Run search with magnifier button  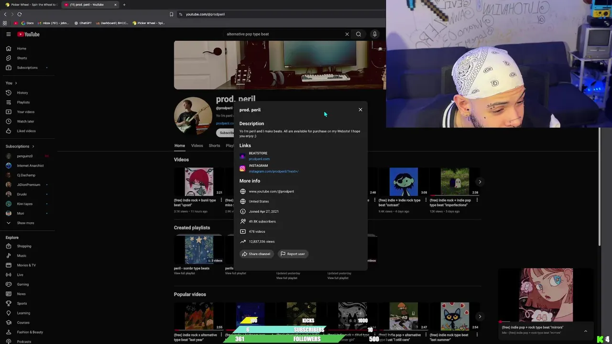click(359, 34)
